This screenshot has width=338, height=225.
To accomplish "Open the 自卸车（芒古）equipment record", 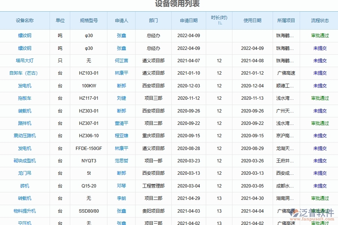I will click(25, 73).
